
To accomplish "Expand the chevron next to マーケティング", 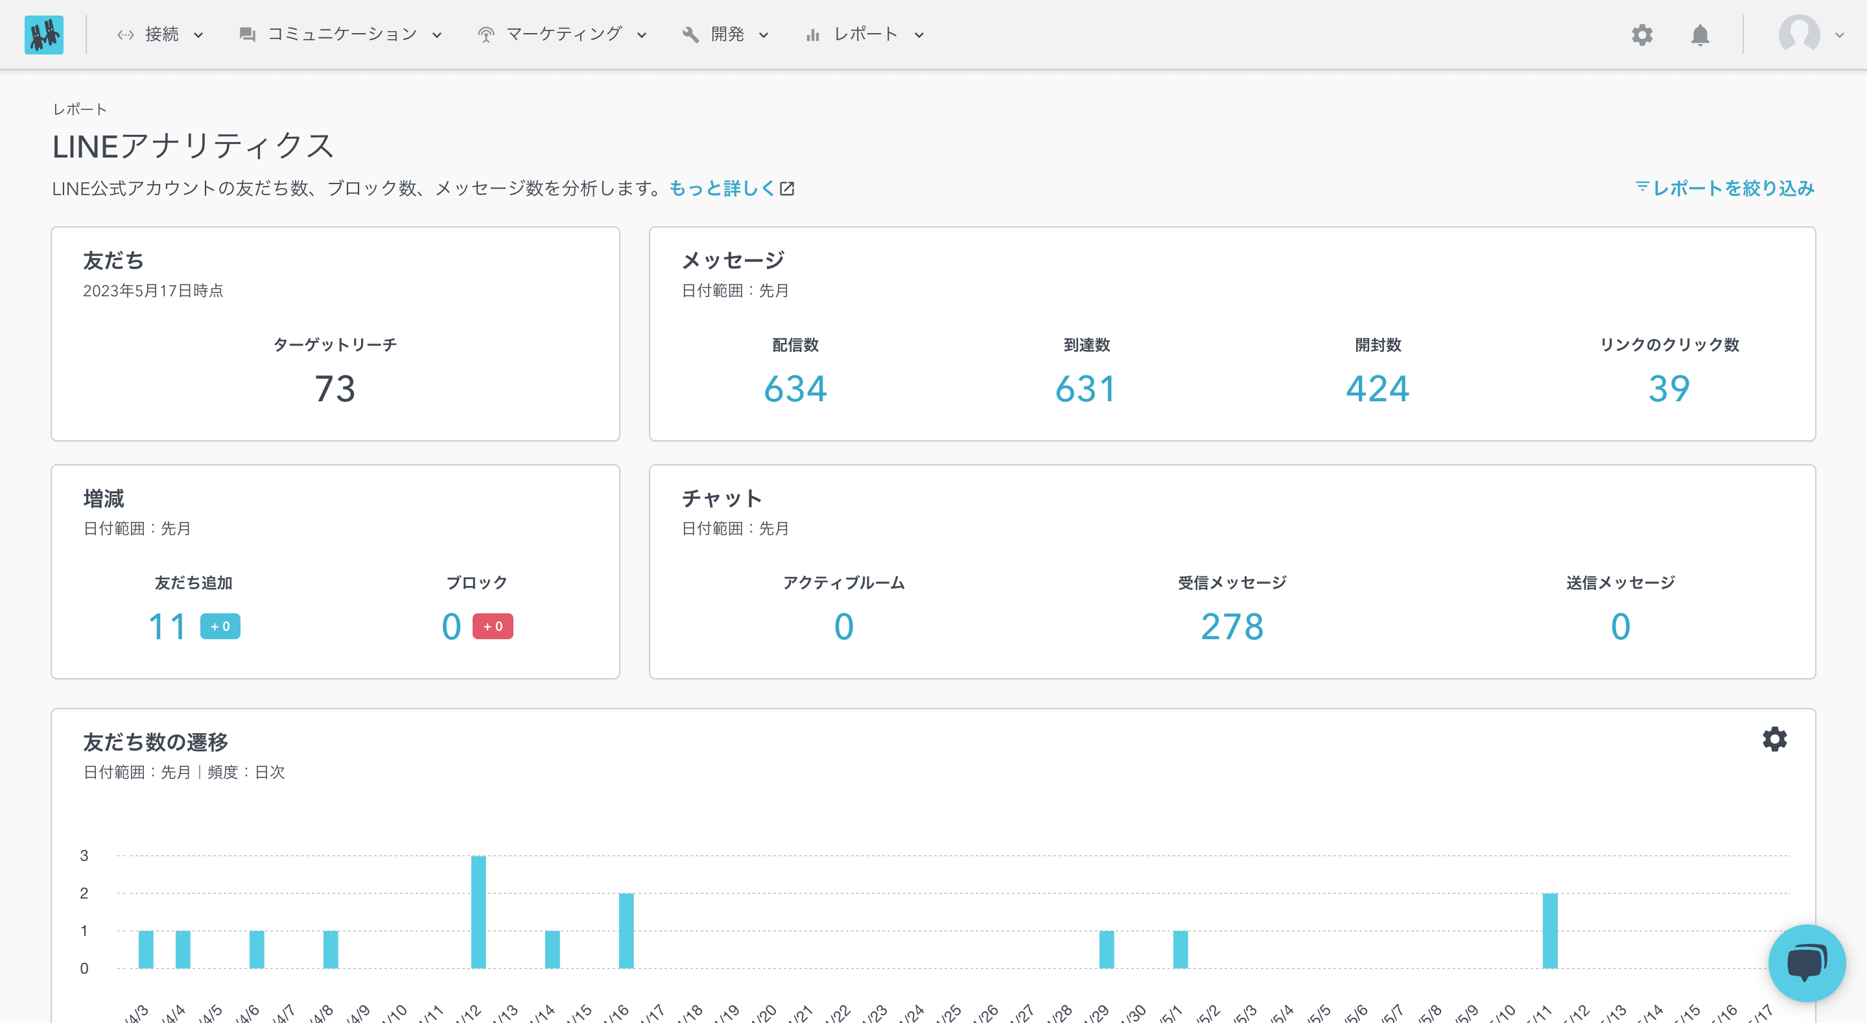I will point(641,35).
